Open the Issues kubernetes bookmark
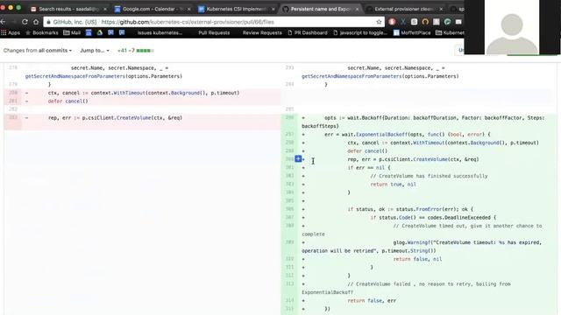 160,32
